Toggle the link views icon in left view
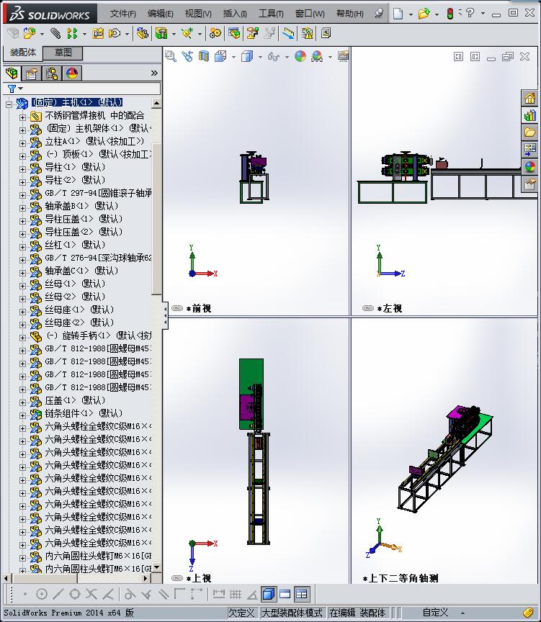The height and width of the screenshot is (622, 541). [x=368, y=308]
